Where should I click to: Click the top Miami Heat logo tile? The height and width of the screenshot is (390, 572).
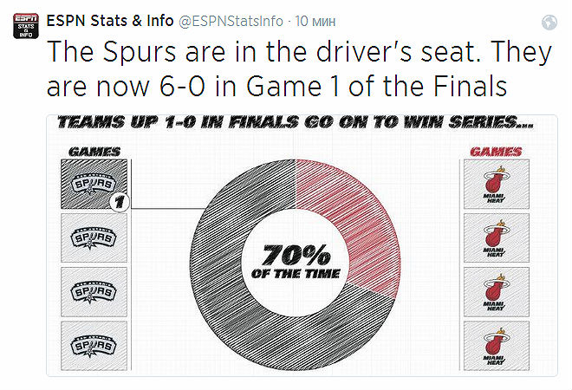[x=496, y=184]
